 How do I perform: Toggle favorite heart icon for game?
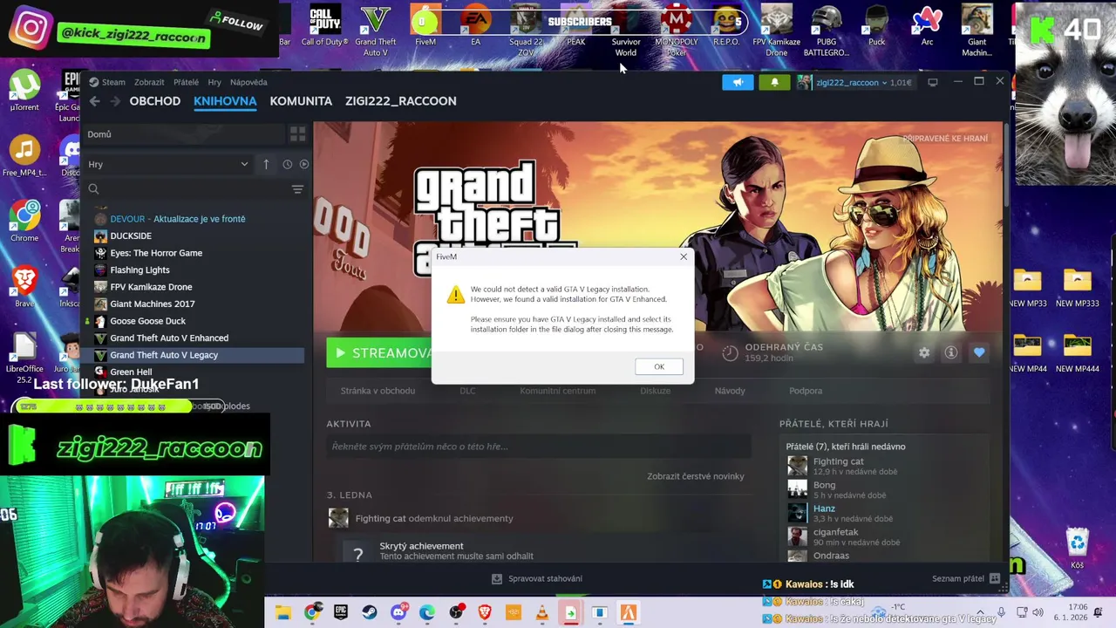[x=979, y=352]
